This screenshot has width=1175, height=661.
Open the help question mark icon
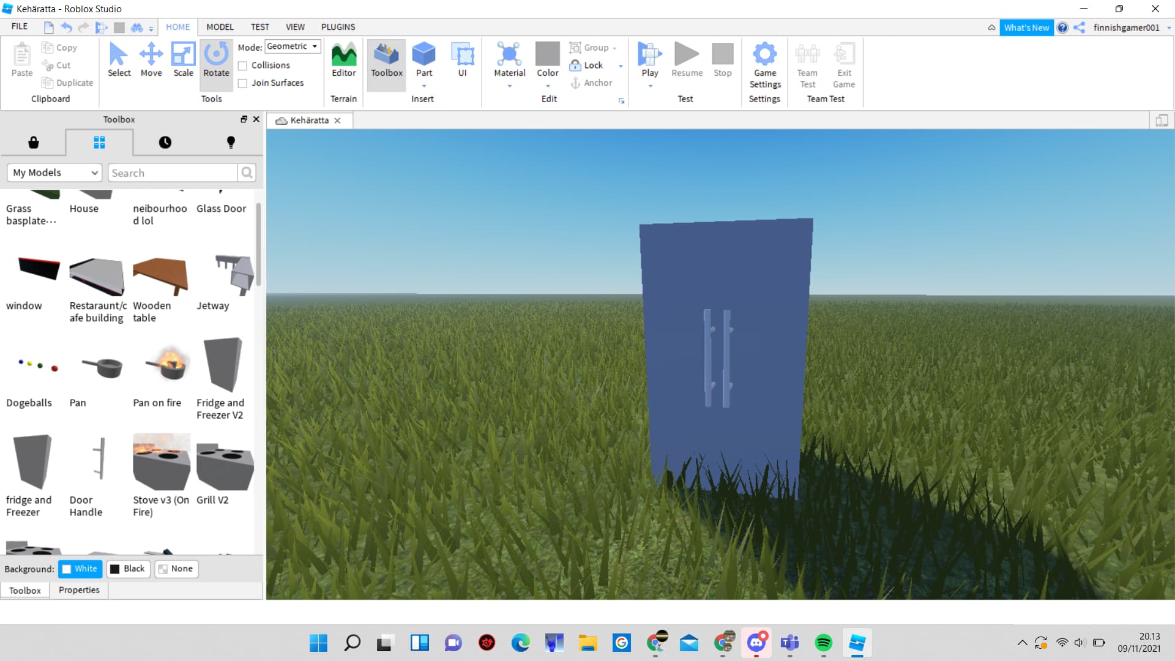click(x=1062, y=28)
